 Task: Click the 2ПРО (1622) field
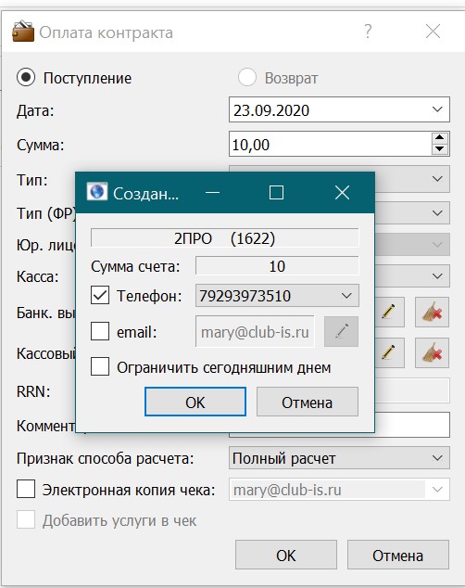coord(225,237)
